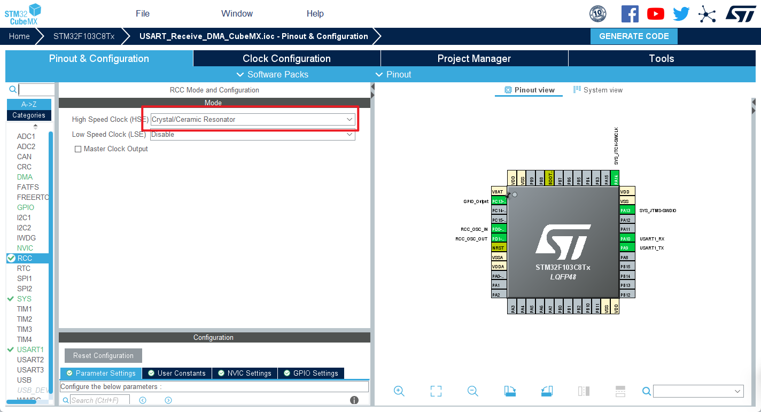Screen dimensions: 761x412
Task: Click the magnifier beside Search (Ctrl+F)
Action: (66, 400)
